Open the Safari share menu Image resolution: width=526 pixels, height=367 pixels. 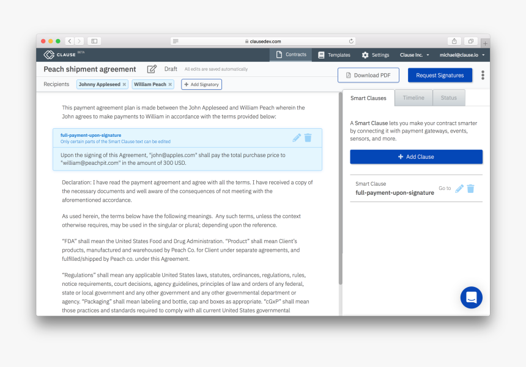(x=454, y=41)
